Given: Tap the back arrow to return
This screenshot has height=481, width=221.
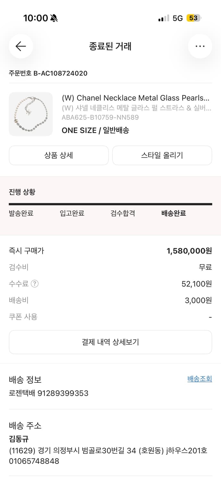Looking at the screenshot, I should [20, 46].
